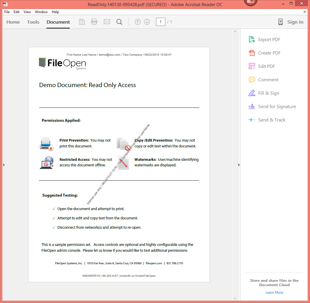Go to next page arrow icon
The width and height of the screenshot is (310, 303).
click(x=147, y=22)
